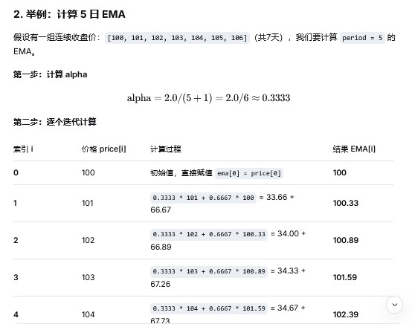Click the "价格 price[i]" column header
This screenshot has height=324, width=415.
click(104, 149)
